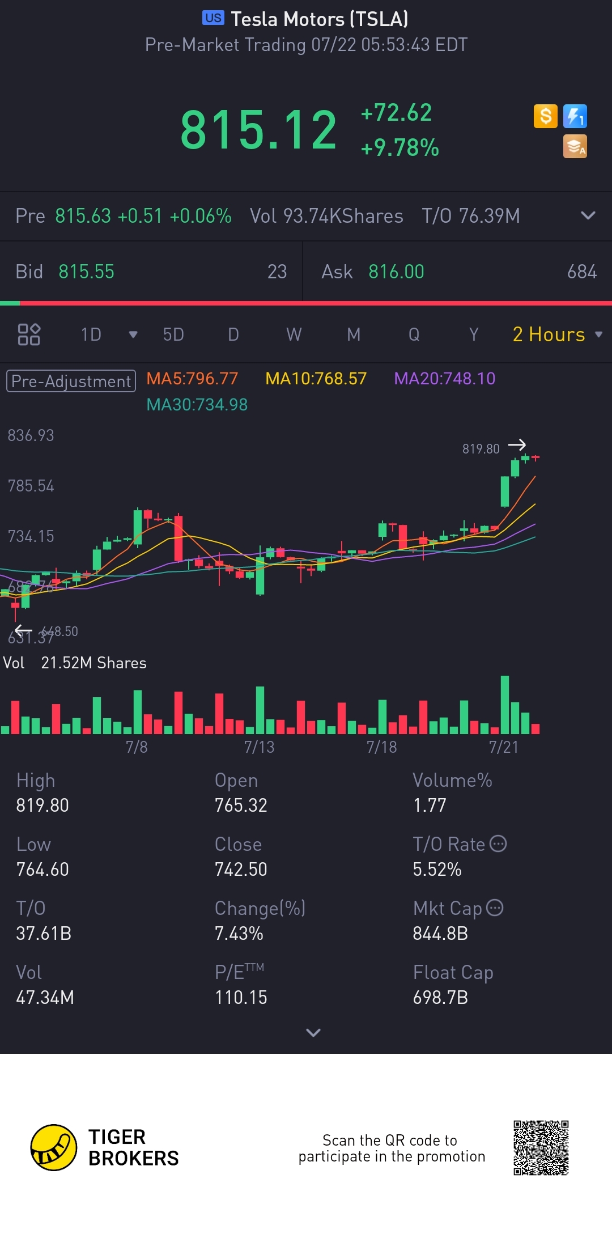This screenshot has width=612, height=1242.
Task: Tap the P/E TTM 110.15 value
Action: pos(241,997)
